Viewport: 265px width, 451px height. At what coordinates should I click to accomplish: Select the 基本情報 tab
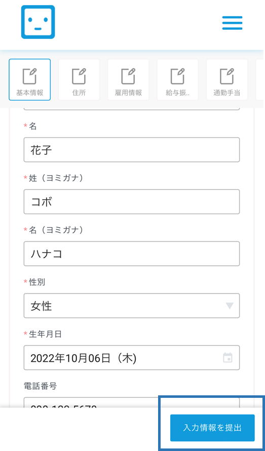point(30,79)
